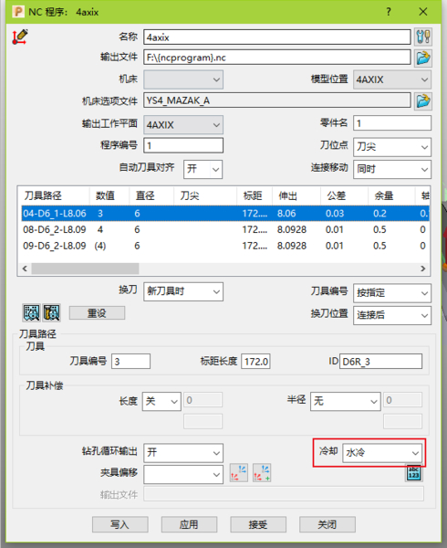The height and width of the screenshot is (548, 447).
Task: Click the first toolpath list view icon
Action: pyautogui.click(x=31, y=312)
